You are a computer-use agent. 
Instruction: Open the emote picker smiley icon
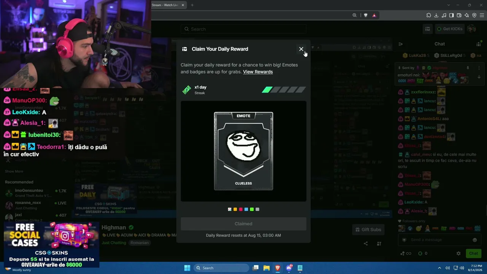pyautogui.click(x=475, y=240)
